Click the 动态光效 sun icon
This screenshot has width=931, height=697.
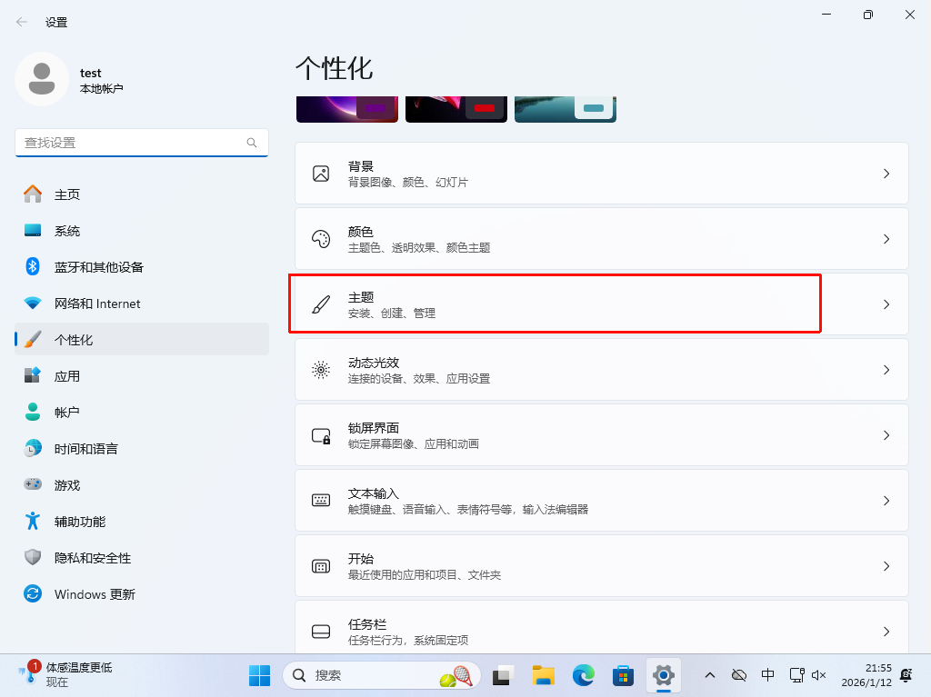(x=321, y=370)
